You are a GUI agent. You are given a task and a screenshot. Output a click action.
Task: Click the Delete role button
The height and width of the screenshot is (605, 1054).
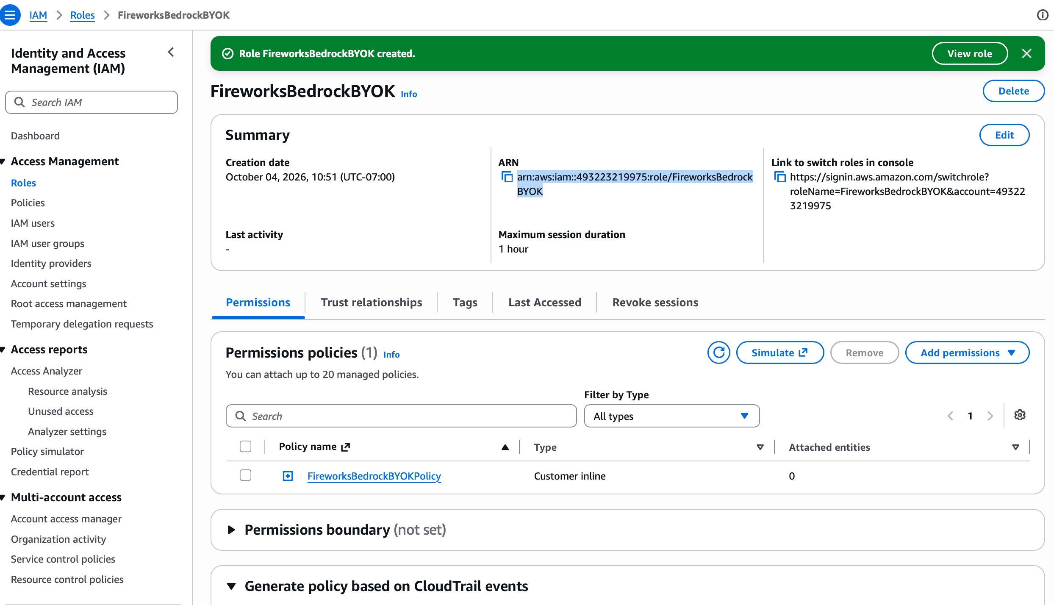click(x=1013, y=91)
